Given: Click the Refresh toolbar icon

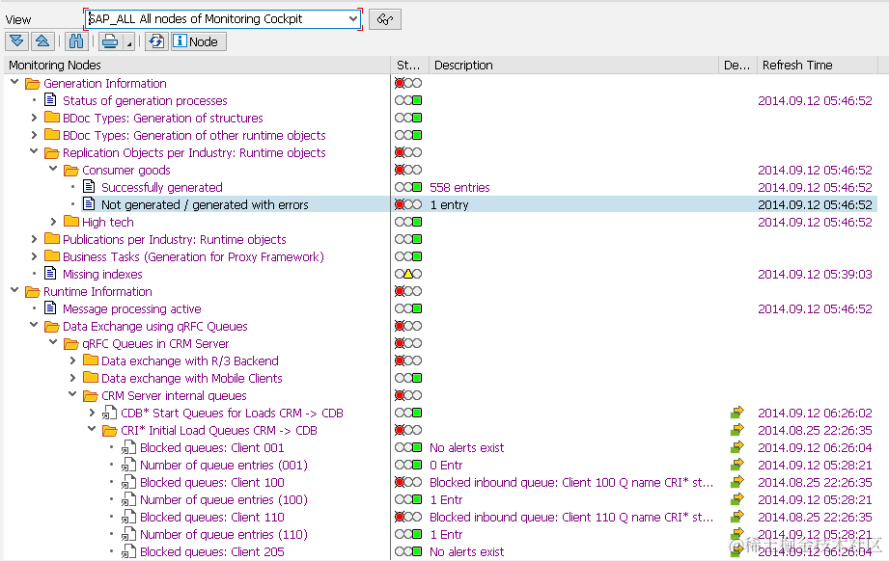Looking at the screenshot, I should (157, 41).
